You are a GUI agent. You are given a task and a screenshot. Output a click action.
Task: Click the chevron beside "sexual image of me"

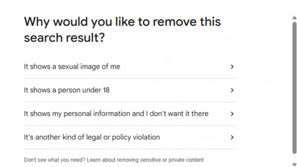pyautogui.click(x=232, y=67)
